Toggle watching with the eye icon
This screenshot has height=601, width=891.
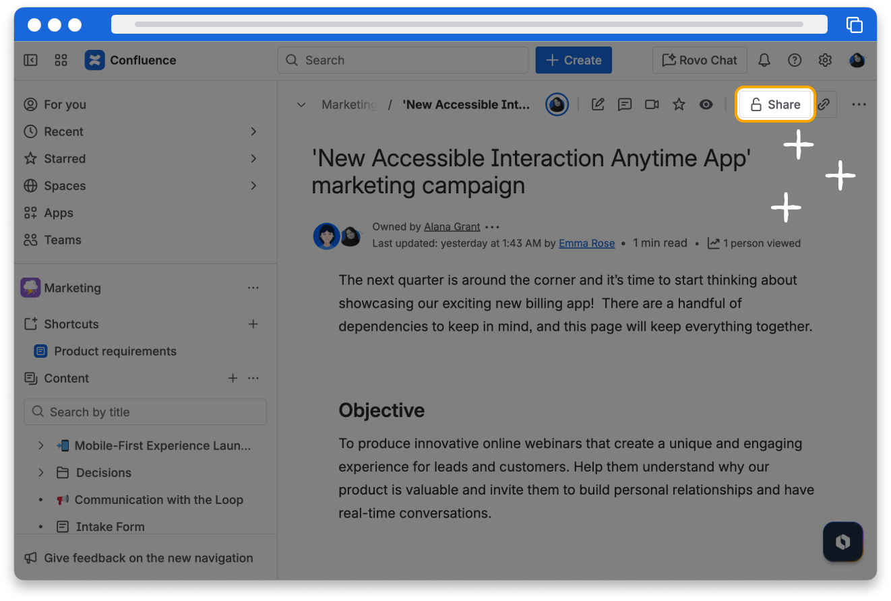706,104
